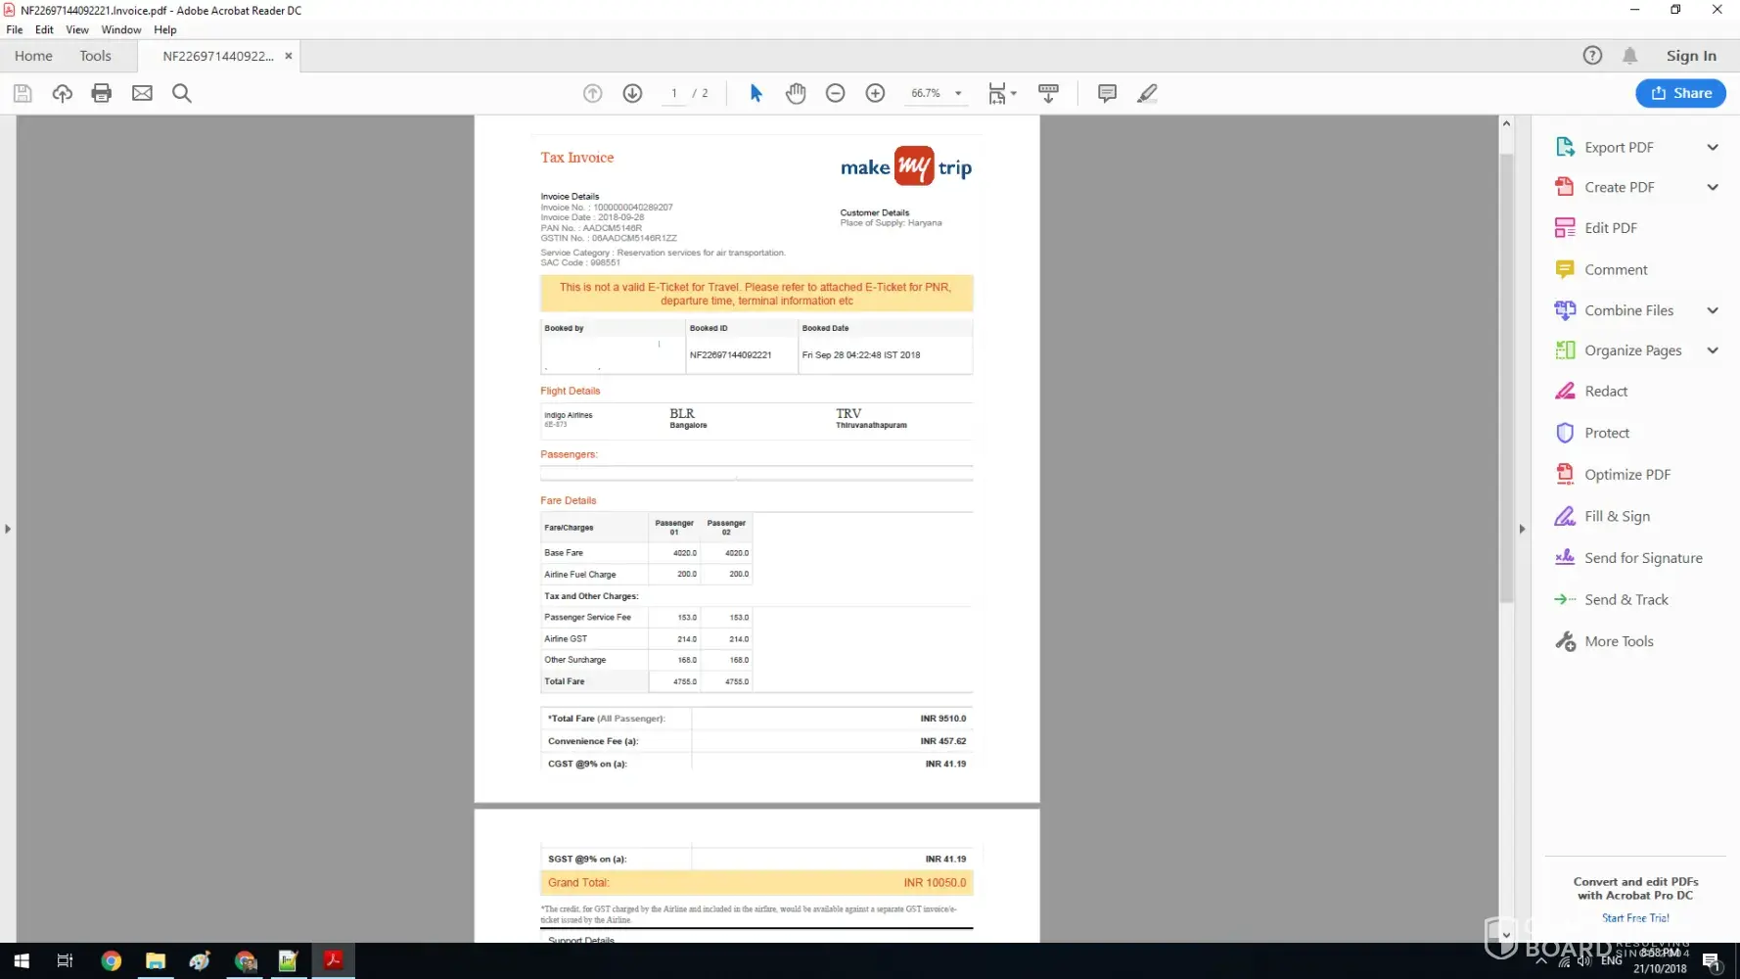
Task: Go to next page arrow
Action: coord(632,93)
